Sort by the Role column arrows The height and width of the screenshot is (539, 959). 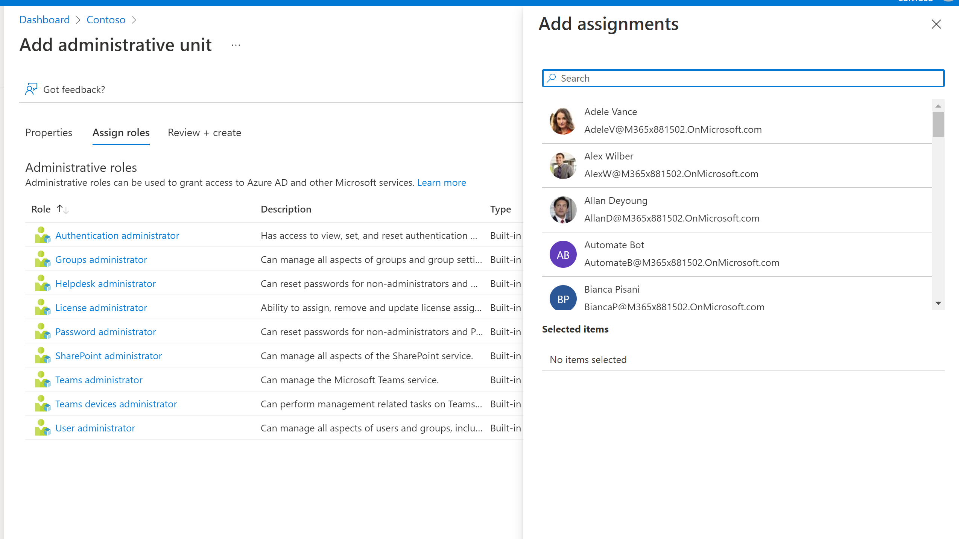pyautogui.click(x=62, y=209)
